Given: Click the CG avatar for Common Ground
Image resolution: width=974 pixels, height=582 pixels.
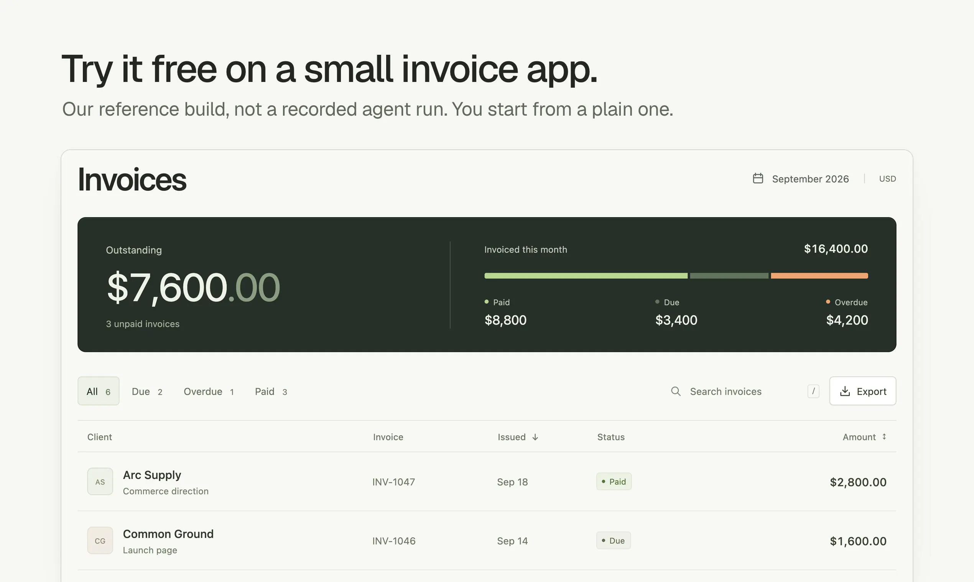Looking at the screenshot, I should (100, 540).
